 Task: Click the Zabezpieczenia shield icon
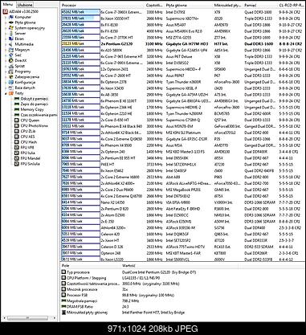[x=11, y=77]
